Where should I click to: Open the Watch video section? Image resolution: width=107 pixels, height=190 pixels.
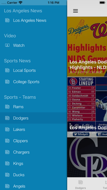pyautogui.click(x=34, y=45)
